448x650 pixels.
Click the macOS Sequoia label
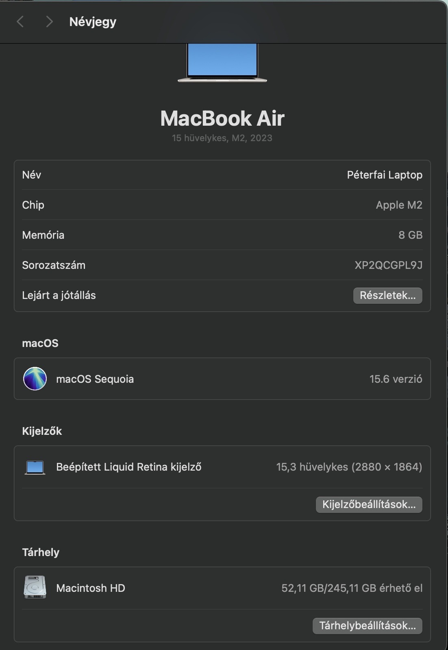[x=95, y=379]
